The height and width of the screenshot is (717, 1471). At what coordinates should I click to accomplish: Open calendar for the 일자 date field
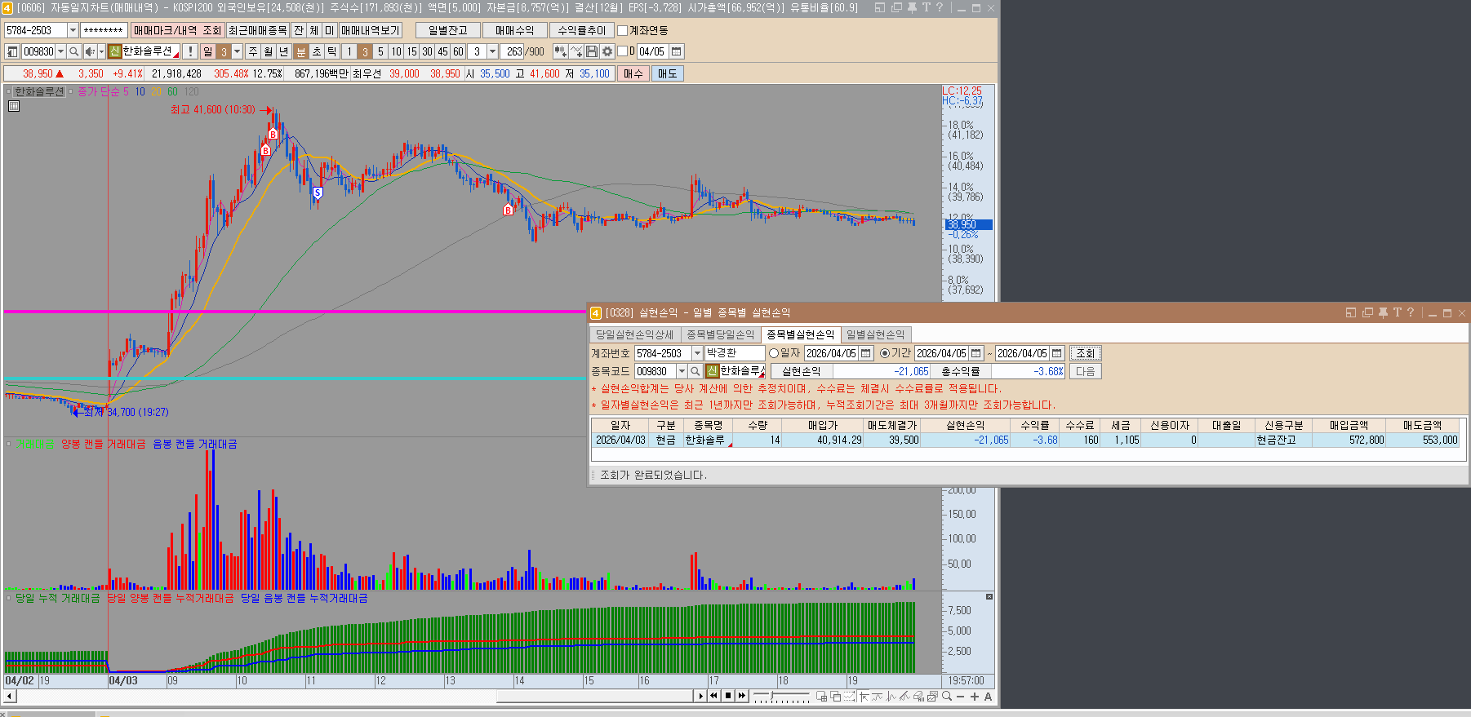pyautogui.click(x=866, y=353)
